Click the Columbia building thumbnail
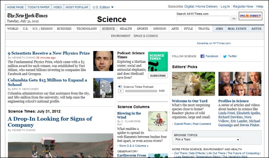Image resolution: width=269 pixels, height=158 pixels. tap(103, 88)
